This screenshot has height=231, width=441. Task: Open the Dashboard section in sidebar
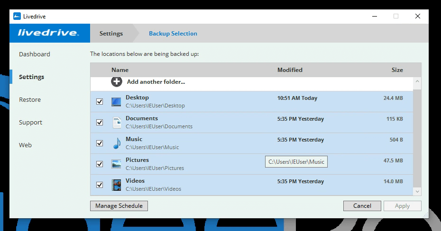tap(34, 54)
